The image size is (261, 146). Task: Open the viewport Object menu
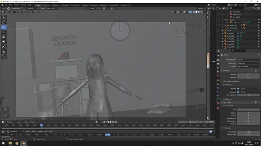pos(36,12)
